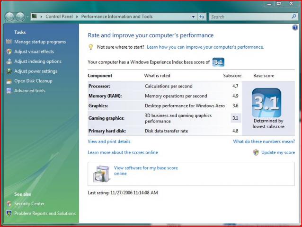Viewport: 302px width, 227px height.
Task: Click Update my score link
Action: 278,153
